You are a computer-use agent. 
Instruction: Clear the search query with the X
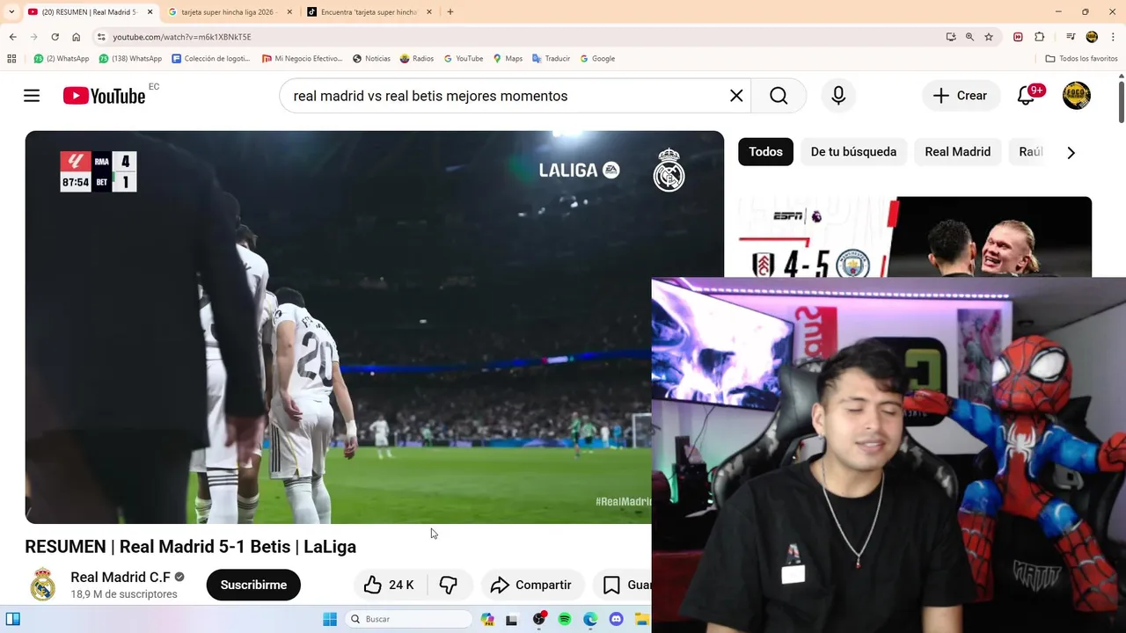click(x=736, y=96)
